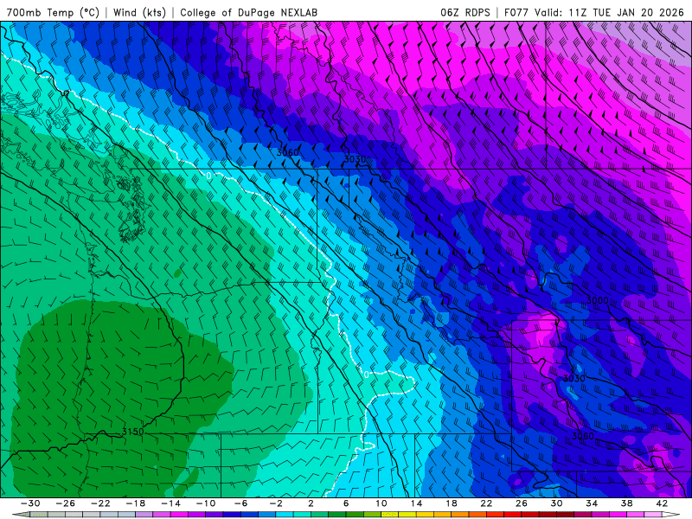Click the positive "6" colorbar value
The width and height of the screenshot is (692, 519).
pyautogui.click(x=346, y=503)
